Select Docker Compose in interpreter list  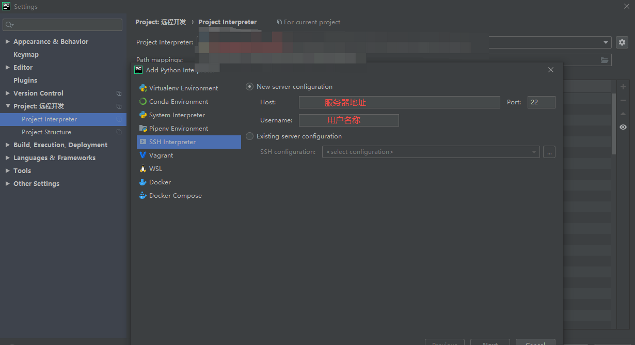click(189, 196)
